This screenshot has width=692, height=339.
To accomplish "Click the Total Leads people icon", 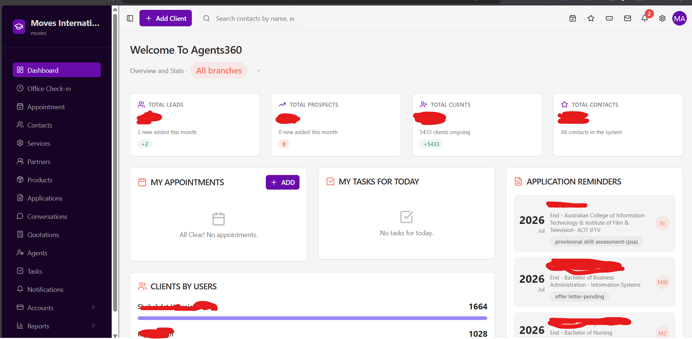I will (x=141, y=104).
